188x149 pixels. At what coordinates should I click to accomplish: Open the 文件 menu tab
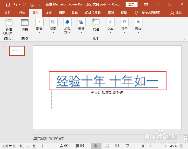click(x=8, y=13)
